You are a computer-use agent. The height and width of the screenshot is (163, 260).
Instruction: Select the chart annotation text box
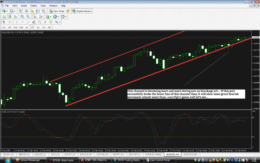[186, 94]
